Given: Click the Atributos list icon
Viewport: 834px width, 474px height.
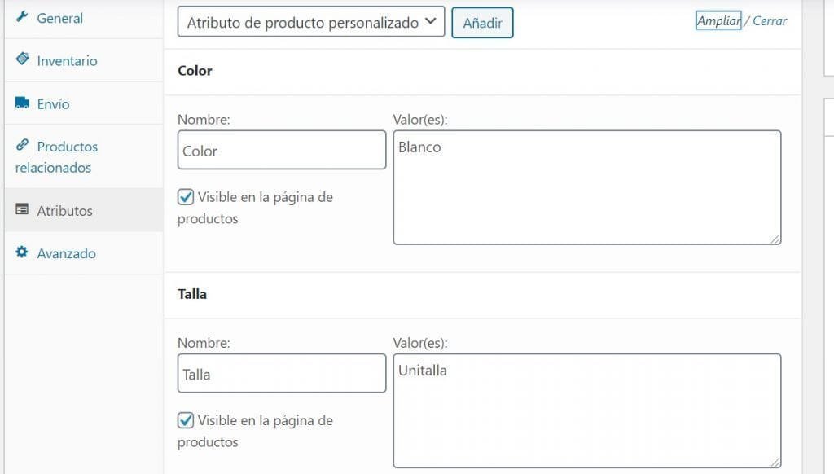Looking at the screenshot, I should [x=22, y=209].
